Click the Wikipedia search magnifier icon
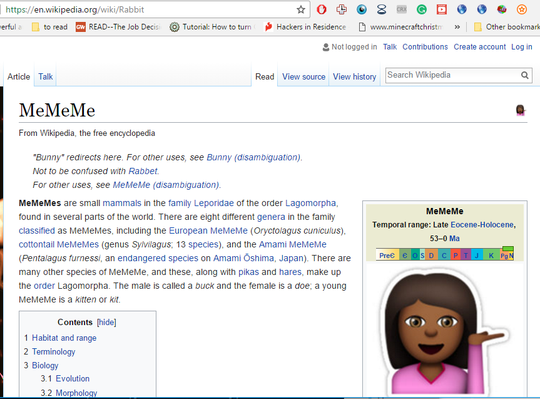This screenshot has height=399, width=540. click(x=524, y=75)
